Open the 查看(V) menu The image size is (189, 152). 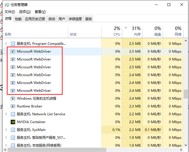[40, 12]
